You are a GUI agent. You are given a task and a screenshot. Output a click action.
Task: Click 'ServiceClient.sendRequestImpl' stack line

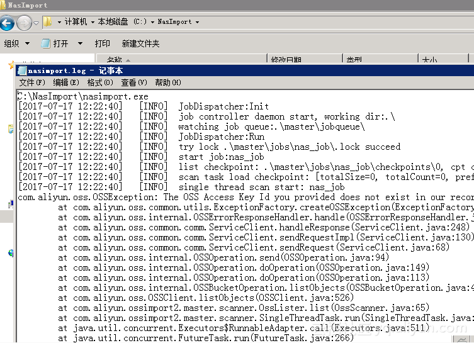pyautogui.click(x=266, y=237)
